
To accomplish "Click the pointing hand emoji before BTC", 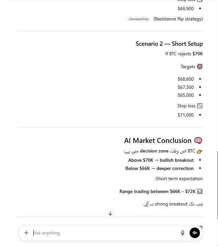I will pyautogui.click(x=200, y=151).
